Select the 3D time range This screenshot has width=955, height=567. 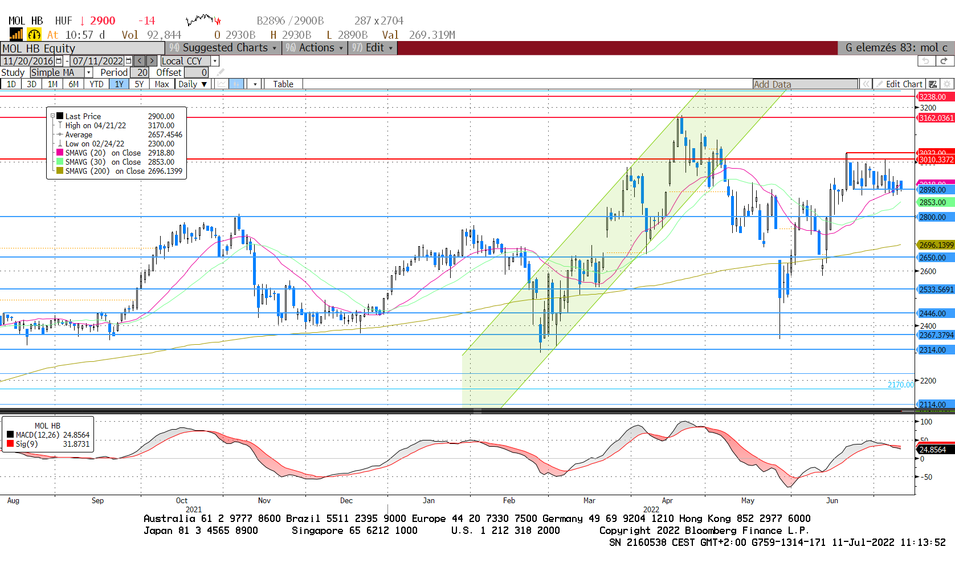click(31, 84)
